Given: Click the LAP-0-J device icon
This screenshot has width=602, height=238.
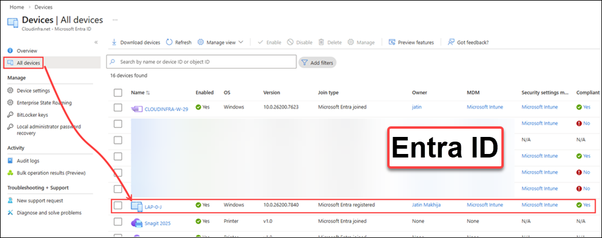Looking at the screenshot, I should (137, 206).
